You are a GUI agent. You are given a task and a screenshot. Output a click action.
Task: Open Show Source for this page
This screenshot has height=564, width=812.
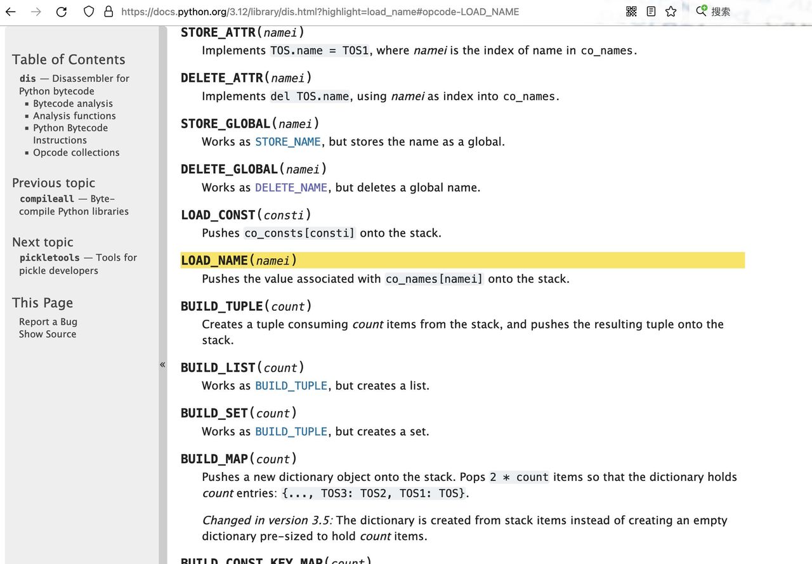pyautogui.click(x=47, y=334)
